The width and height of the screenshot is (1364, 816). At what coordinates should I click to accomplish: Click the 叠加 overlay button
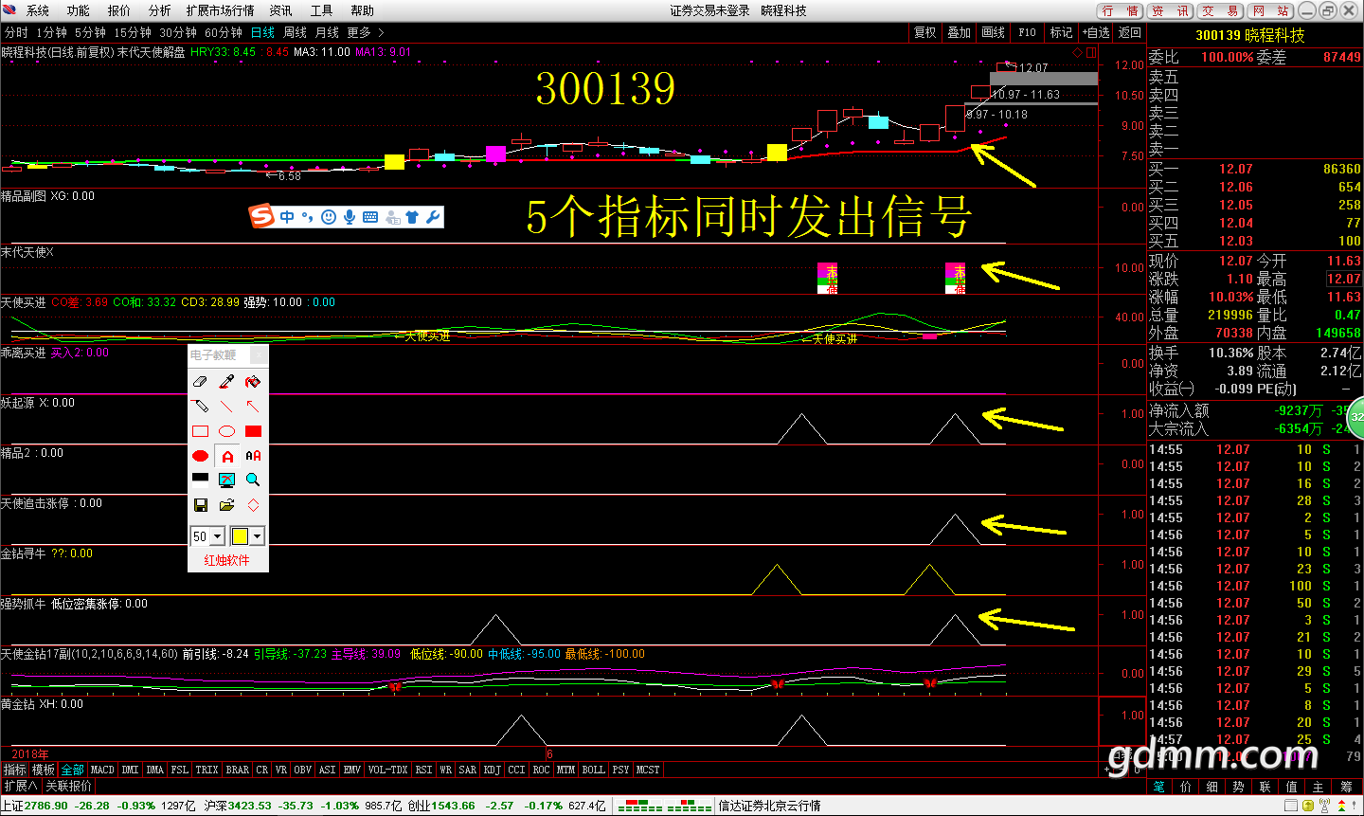tap(960, 32)
